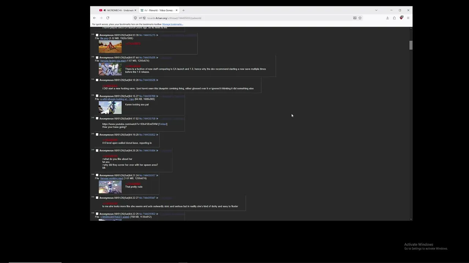Tick the checkbox for post No.744435526
Image resolution: width=469 pixels, height=263 pixels.
click(97, 80)
